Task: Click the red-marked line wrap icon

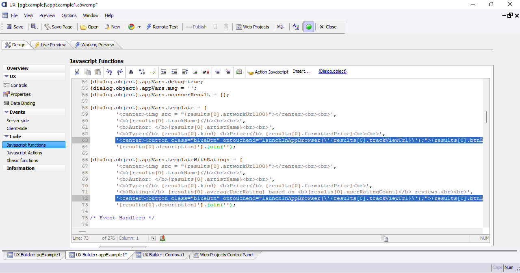Action: coord(206,71)
